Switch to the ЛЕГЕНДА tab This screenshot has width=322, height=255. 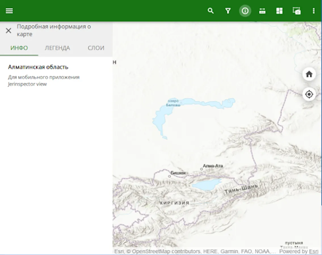(57, 48)
